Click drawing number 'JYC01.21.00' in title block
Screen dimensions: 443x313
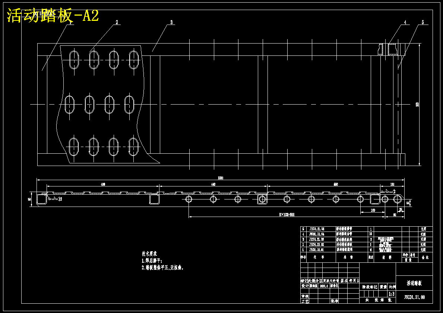pyautogui.click(x=414, y=297)
